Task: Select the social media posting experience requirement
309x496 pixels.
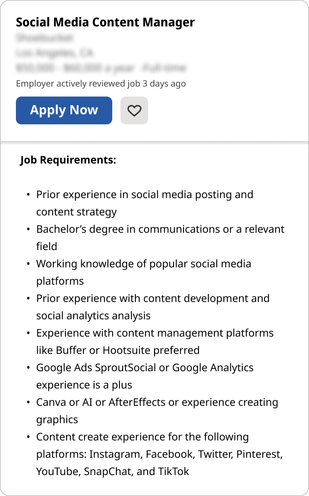Action: point(145,195)
